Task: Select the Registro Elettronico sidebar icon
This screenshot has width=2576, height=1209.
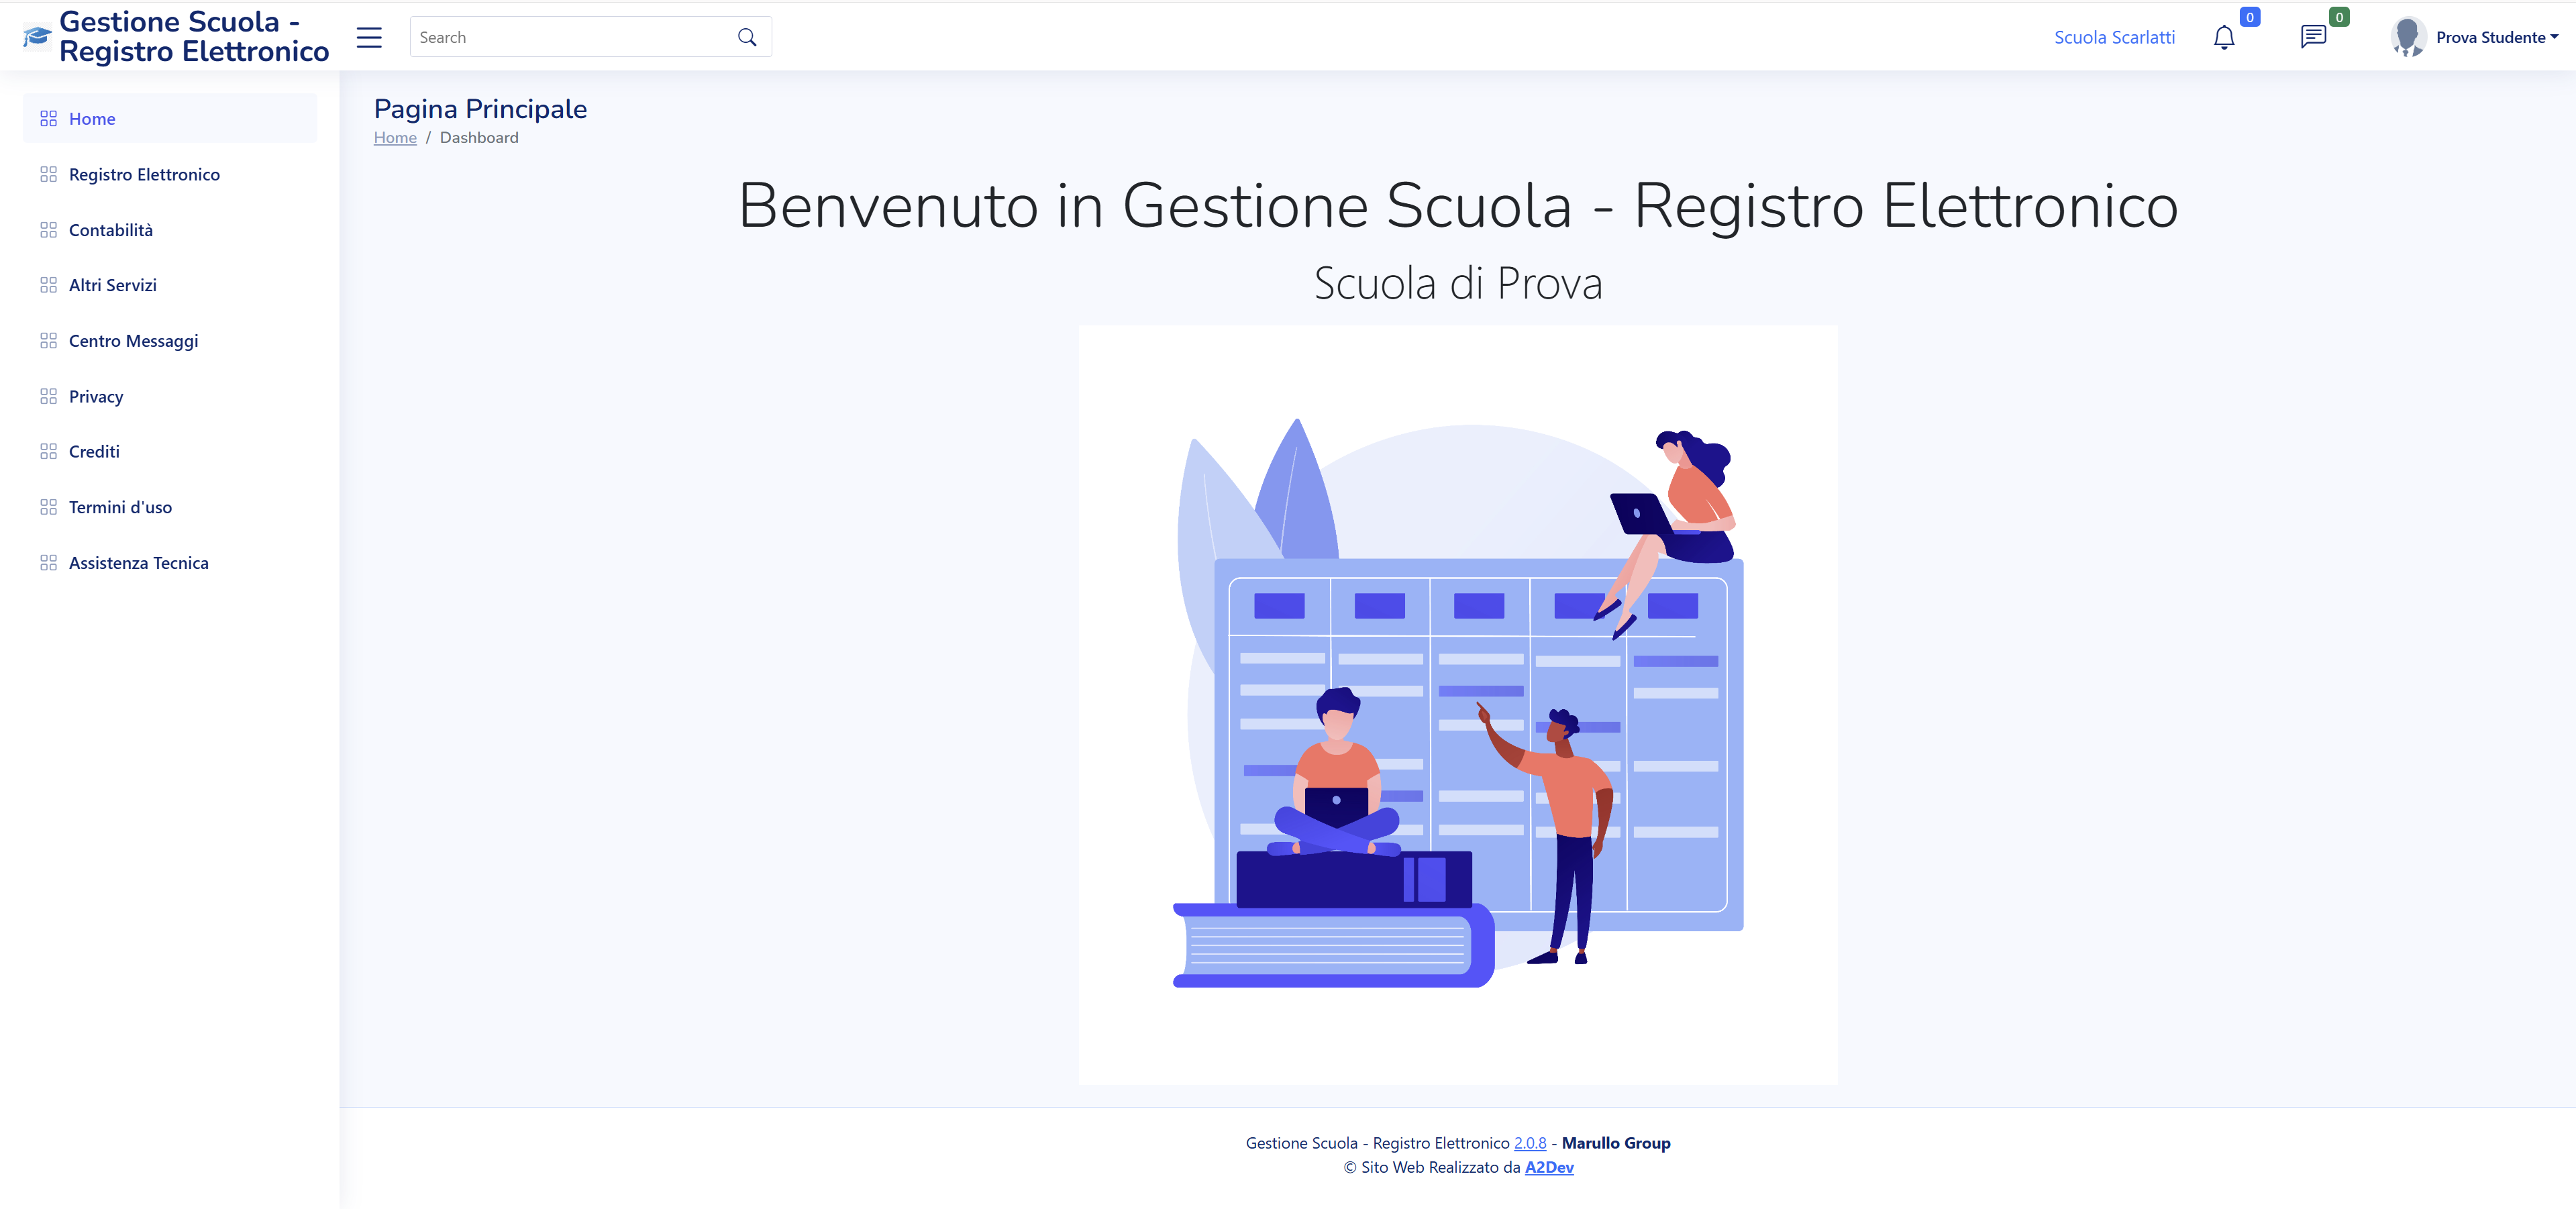Action: point(48,173)
